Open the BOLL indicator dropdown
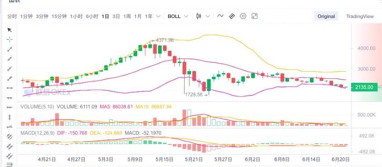The width and height of the screenshot is (382, 167). (x=178, y=16)
